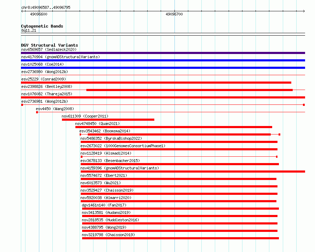This screenshot has width=315, height=252.
Task: Select the 8q11.21 band label
Action: 29,30
